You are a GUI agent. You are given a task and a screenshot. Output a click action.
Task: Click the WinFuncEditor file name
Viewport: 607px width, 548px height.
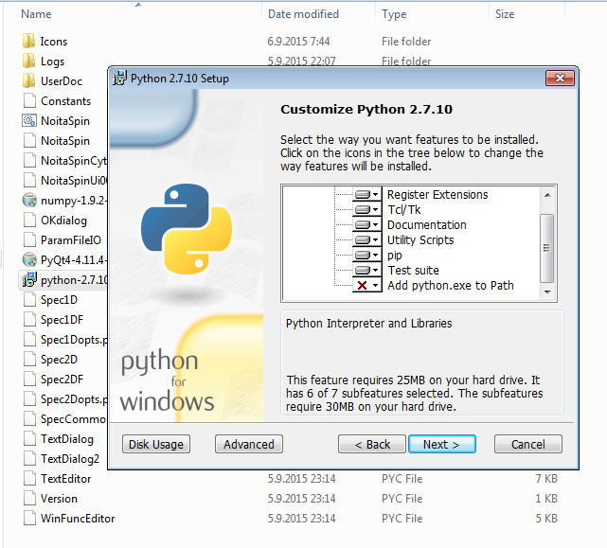click(78, 519)
